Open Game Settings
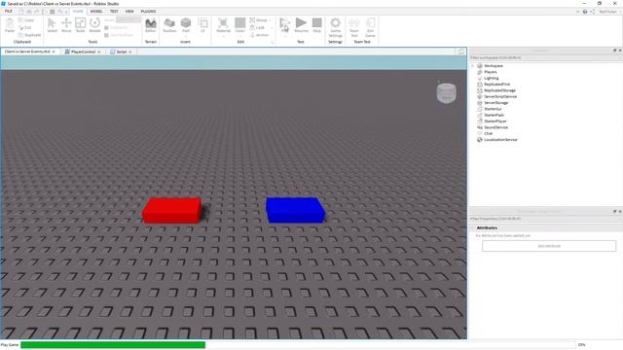The width and height of the screenshot is (623, 350). click(x=335, y=27)
